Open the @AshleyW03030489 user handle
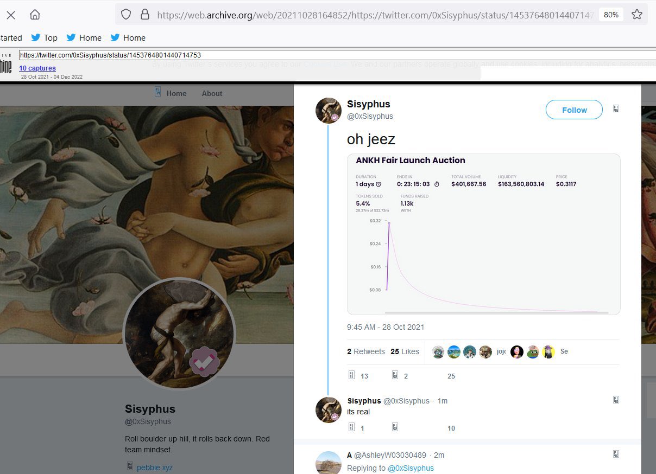This screenshot has width=656, height=474. [x=390, y=455]
